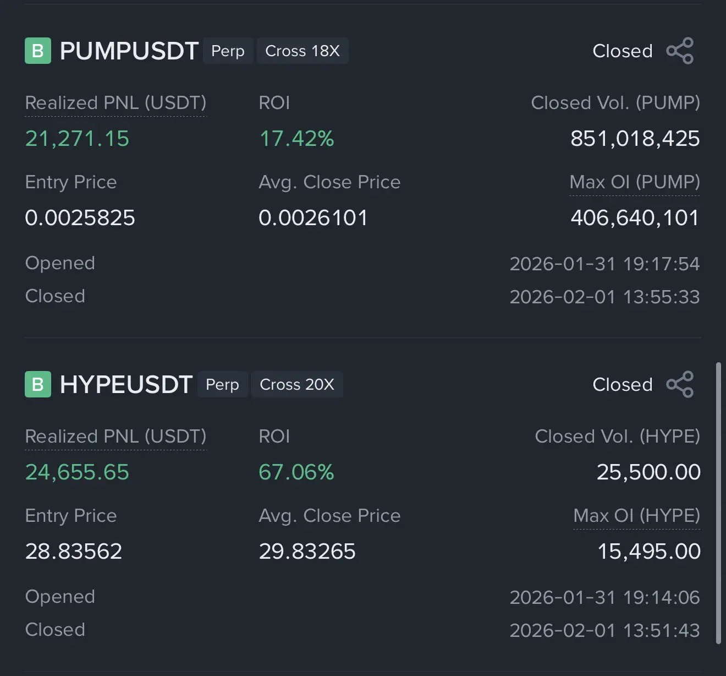Tap the Closed status on HYPEUSDT

click(x=622, y=384)
